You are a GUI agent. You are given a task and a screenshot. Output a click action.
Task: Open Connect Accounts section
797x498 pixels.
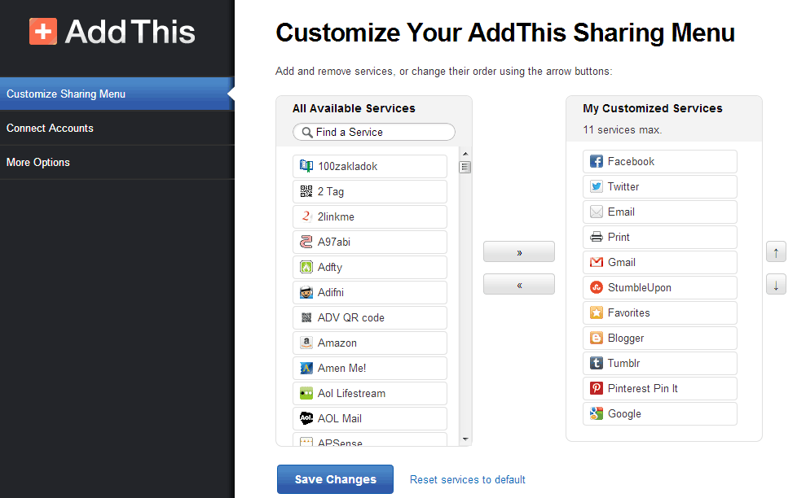coord(117,128)
